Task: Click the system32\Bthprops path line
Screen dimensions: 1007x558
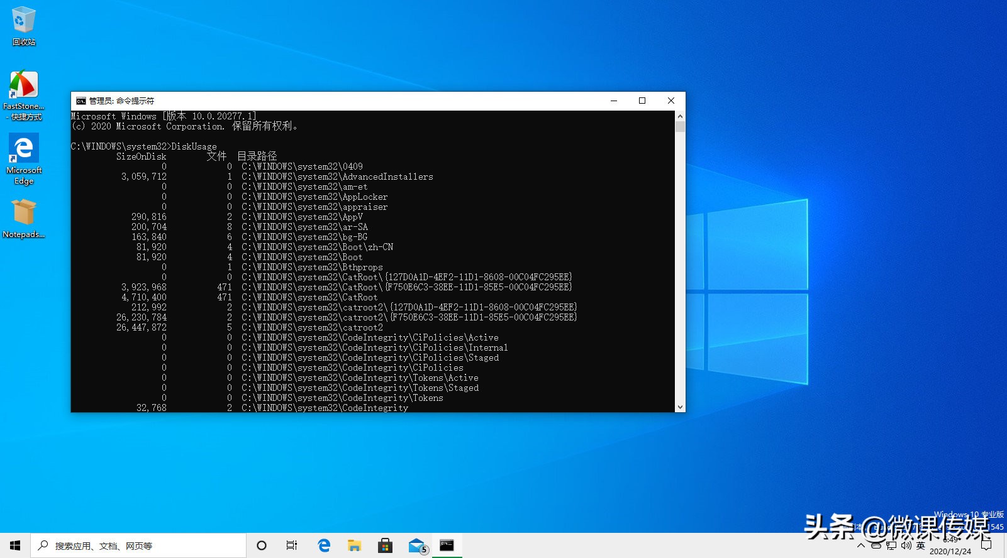Action: pos(312,267)
